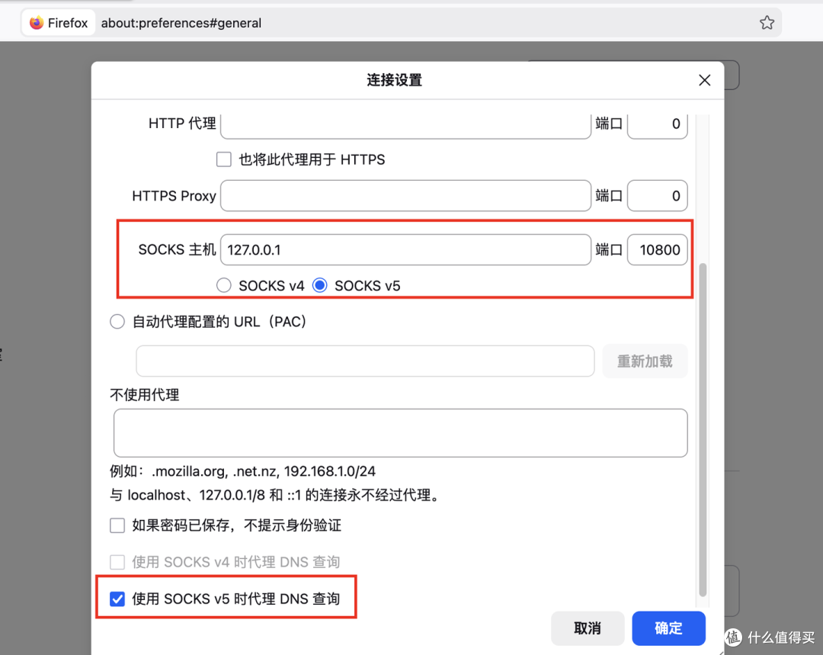Click the PAC URL input field
The height and width of the screenshot is (655, 823).
click(365, 361)
